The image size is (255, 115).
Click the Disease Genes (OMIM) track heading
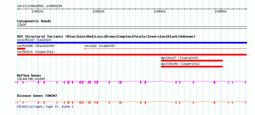pos(37,96)
